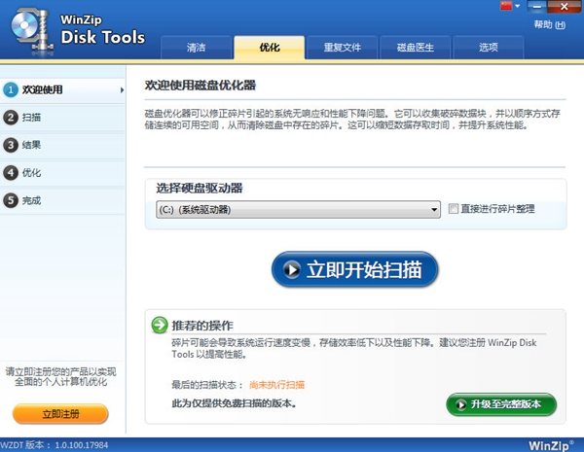Click the WinZip brand text in status bar
Image resolution: width=584 pixels, height=452 pixels.
551,445
